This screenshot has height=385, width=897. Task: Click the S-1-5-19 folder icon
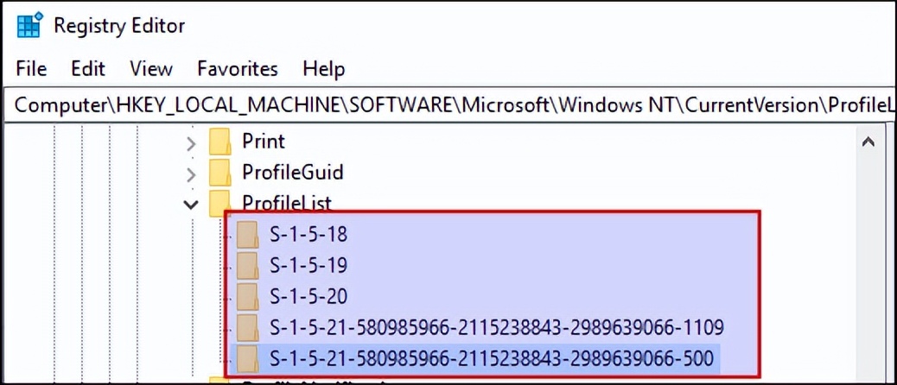[248, 264]
